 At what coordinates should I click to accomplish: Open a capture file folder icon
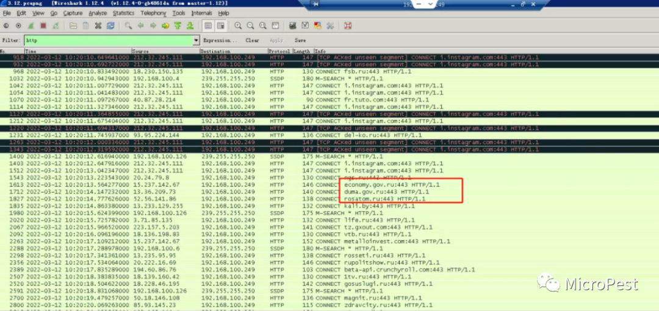point(73,26)
